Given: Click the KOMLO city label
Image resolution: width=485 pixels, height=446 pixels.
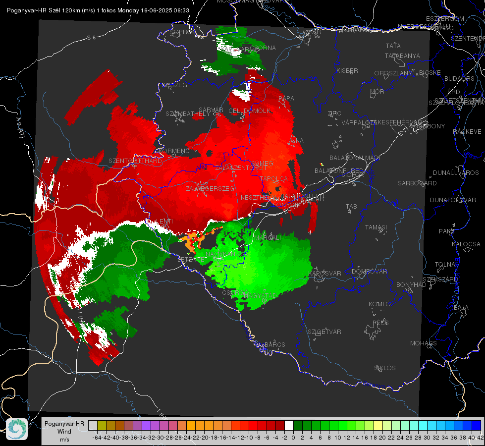Looking at the screenshot, I should point(379,304).
